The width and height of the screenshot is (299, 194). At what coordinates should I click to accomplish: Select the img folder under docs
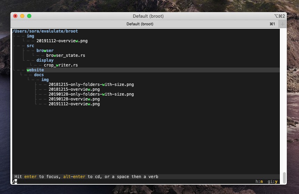pos(45,80)
